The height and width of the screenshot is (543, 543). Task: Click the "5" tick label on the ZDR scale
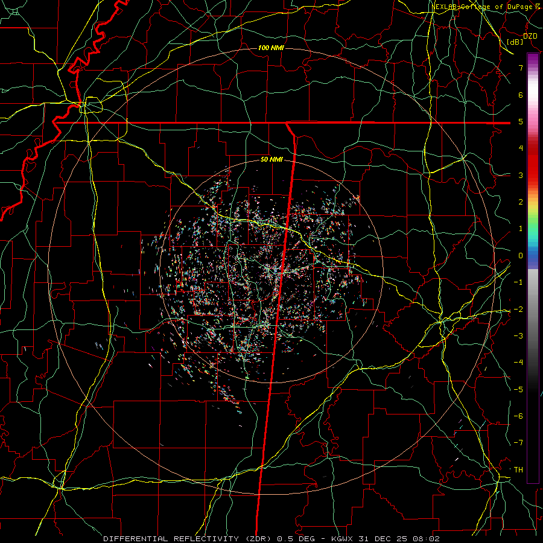coord(521,121)
